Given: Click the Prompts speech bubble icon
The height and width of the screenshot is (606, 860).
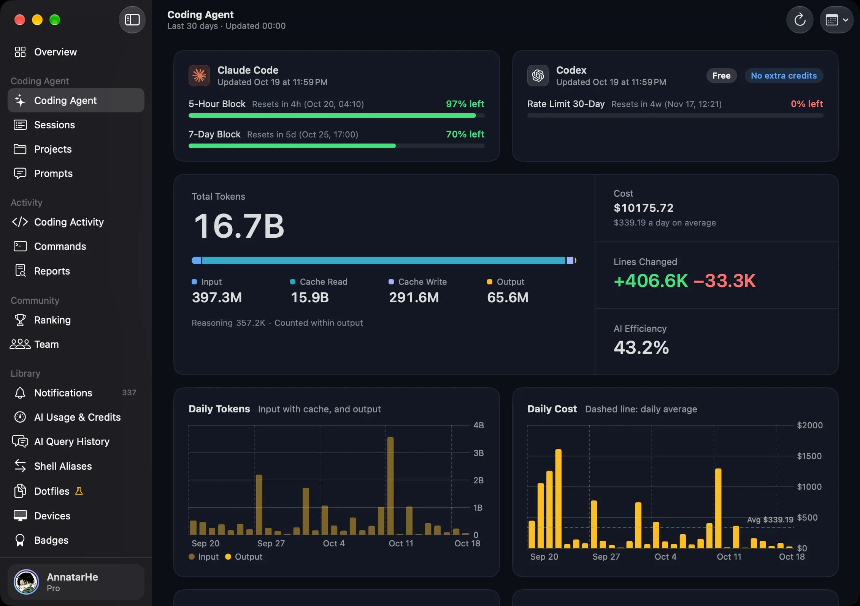Looking at the screenshot, I should coord(20,174).
